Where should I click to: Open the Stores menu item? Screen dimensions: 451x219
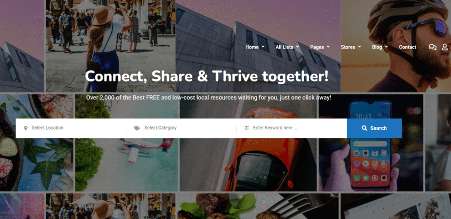click(348, 47)
